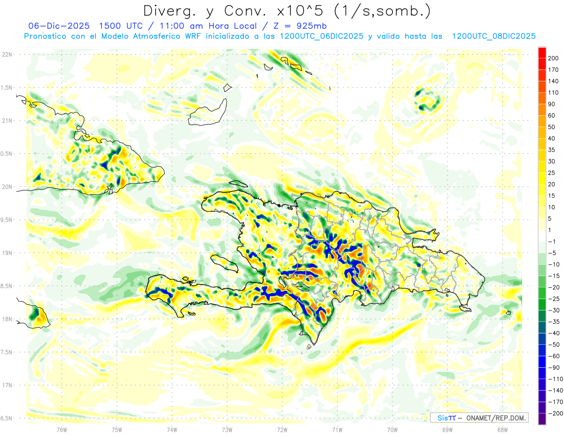This screenshot has width=564, height=436.
Task: Click the colorbar label '-200'
Action: click(556, 413)
